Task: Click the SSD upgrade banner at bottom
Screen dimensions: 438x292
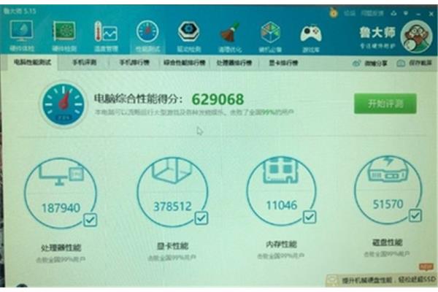Action: [x=381, y=280]
